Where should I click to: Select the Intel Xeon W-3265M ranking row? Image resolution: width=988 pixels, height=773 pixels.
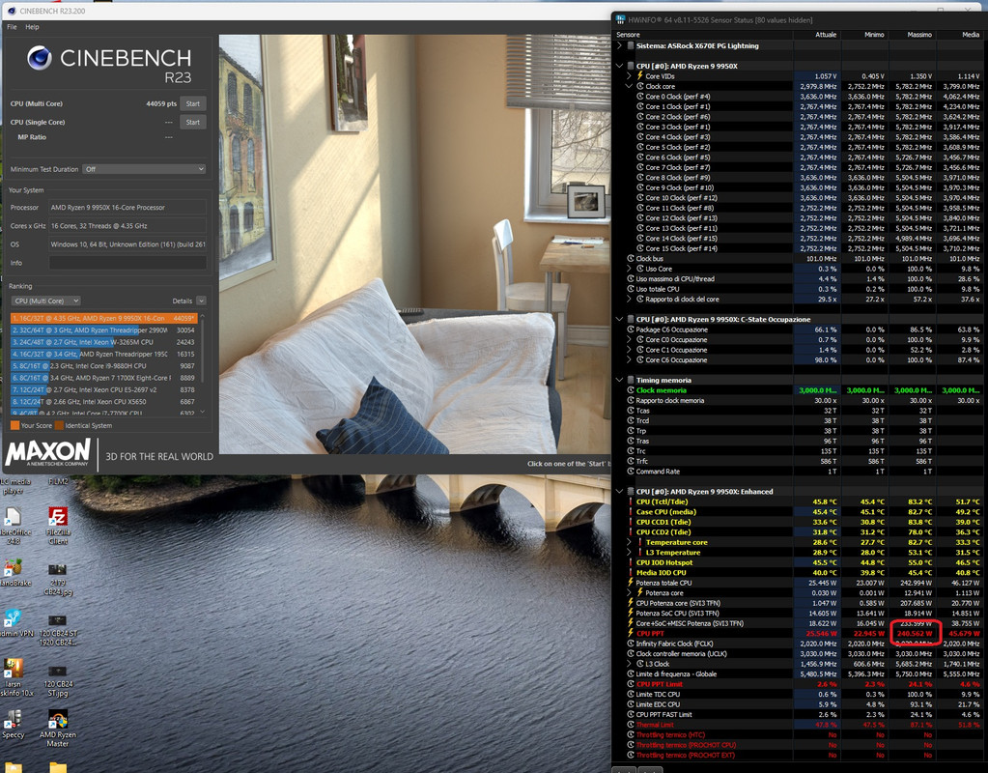104,342
